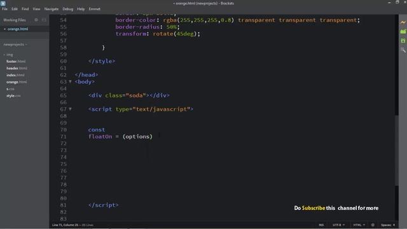Click the Live Preview lightning icon
Image resolution: width=407 pixels, height=229 pixels.
[x=403, y=23]
